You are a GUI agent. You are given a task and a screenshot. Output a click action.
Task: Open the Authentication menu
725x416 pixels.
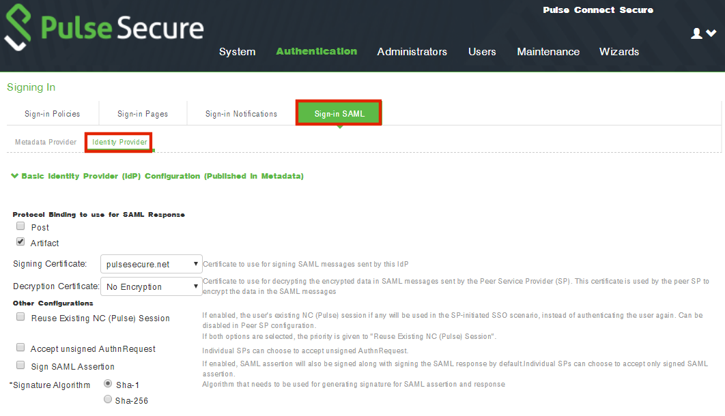point(316,51)
